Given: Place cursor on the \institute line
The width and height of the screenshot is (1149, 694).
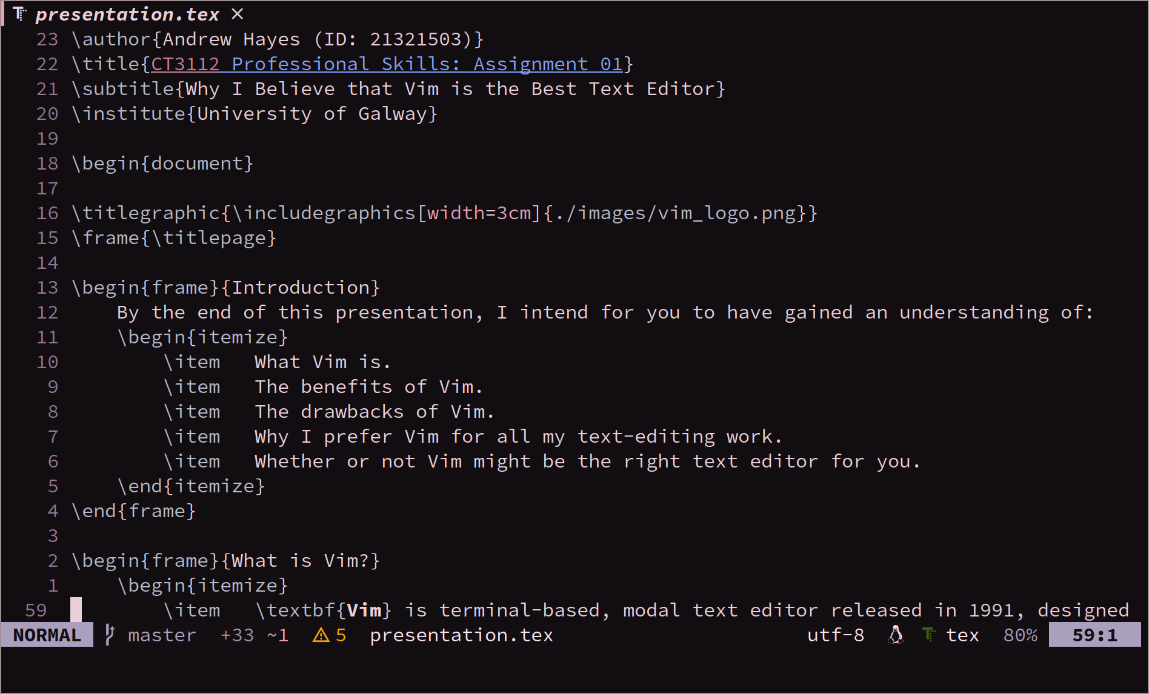Looking at the screenshot, I should (x=255, y=113).
